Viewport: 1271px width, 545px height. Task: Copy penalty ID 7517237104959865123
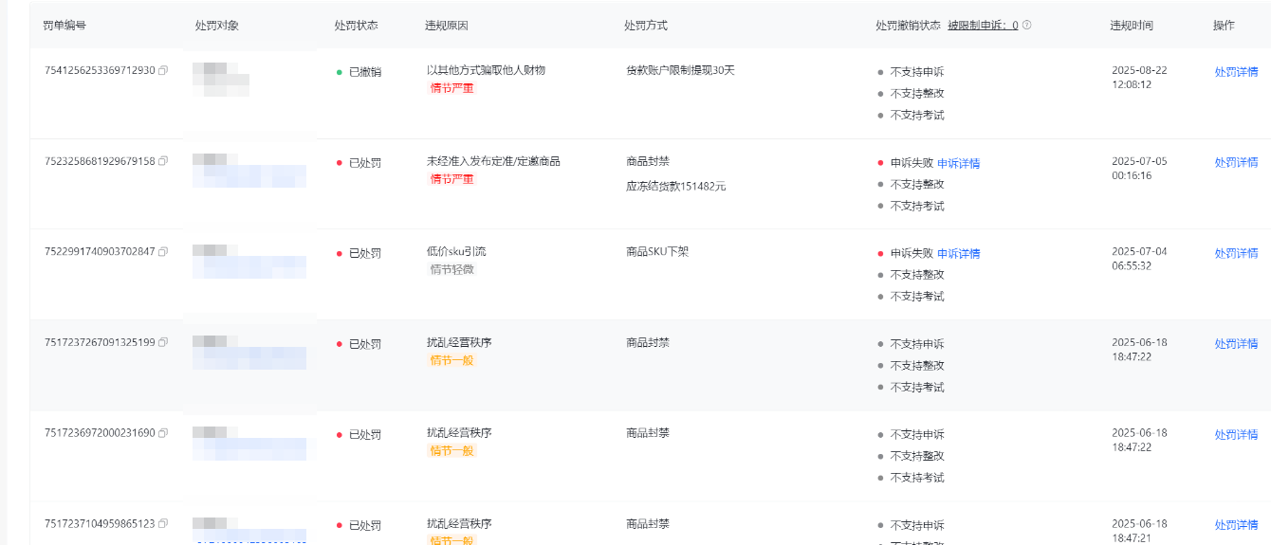click(163, 523)
